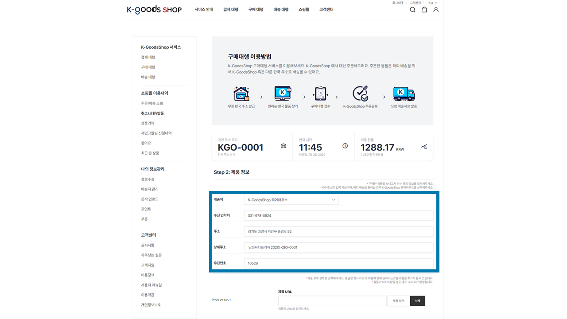Open 자주찾는 질문 in sidebar
Screen dimensions: 567x319
tap(151, 255)
